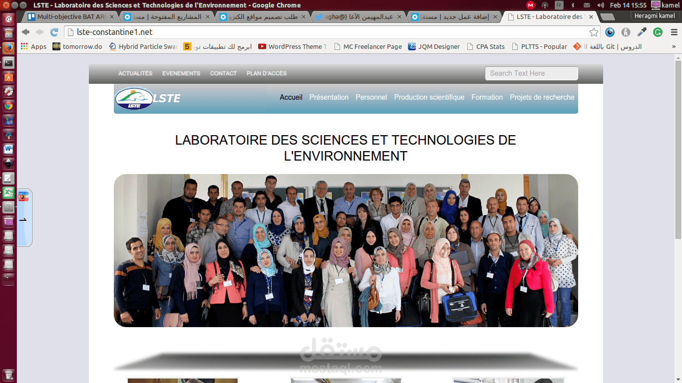Open Inkscape from the launcher
This screenshot has height=383, width=682.
(8, 164)
